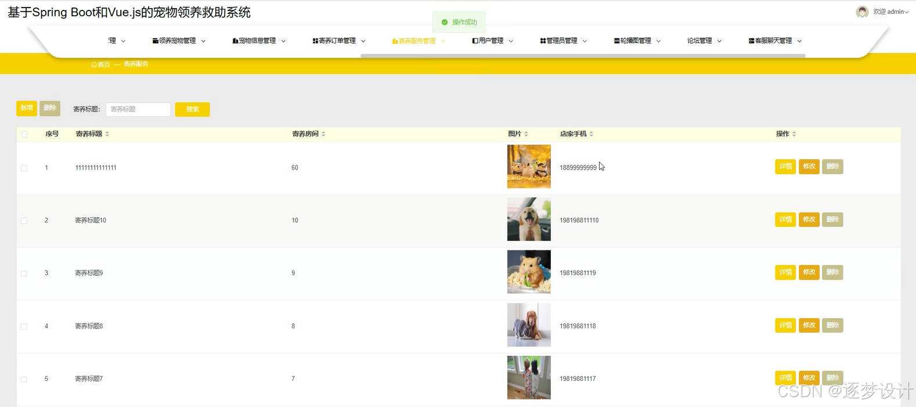The height and width of the screenshot is (407, 916).
Task: Click the 新增 button
Action: click(x=27, y=108)
